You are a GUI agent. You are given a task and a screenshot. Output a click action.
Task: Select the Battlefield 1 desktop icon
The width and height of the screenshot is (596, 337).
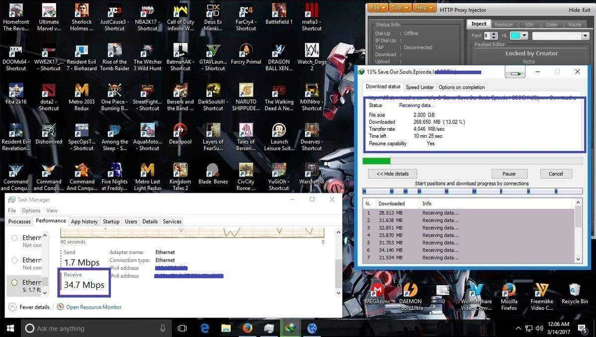tap(279, 15)
